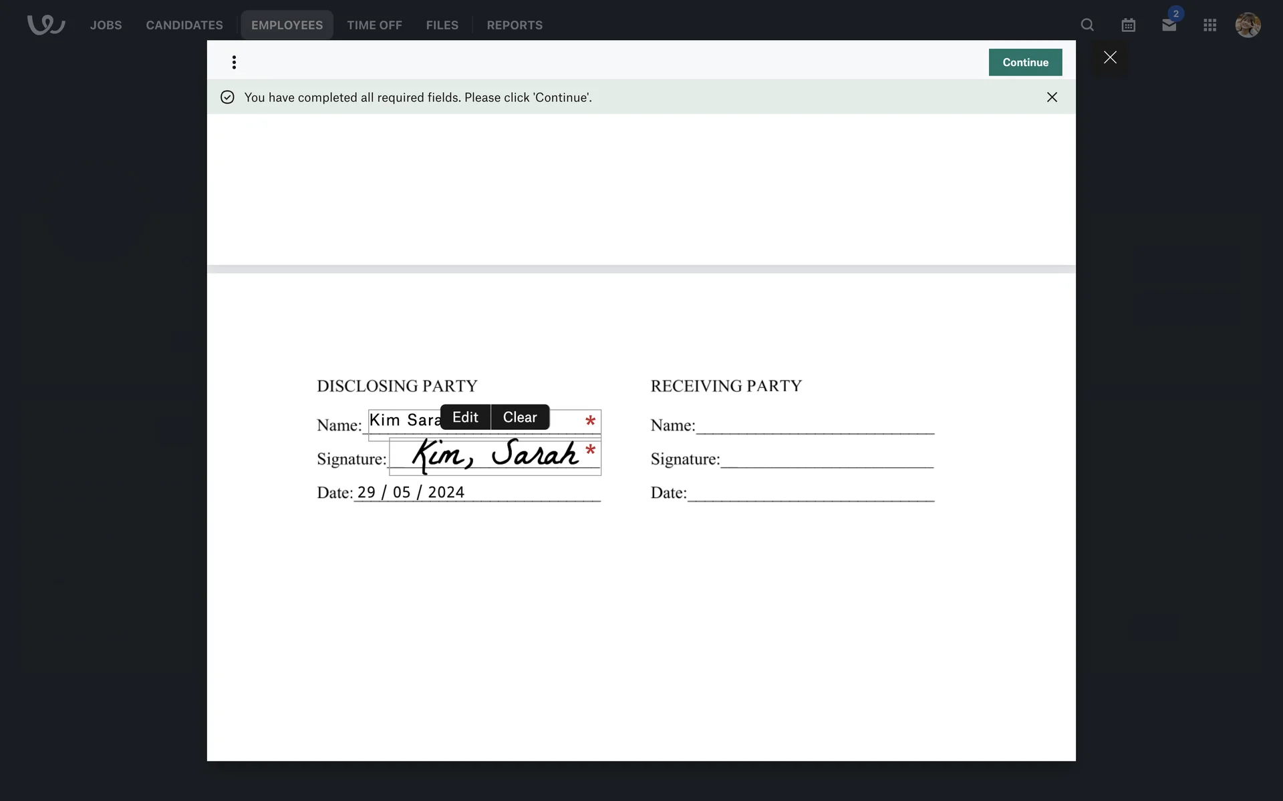Go to the Jobs tab
The image size is (1283, 801).
[106, 25]
